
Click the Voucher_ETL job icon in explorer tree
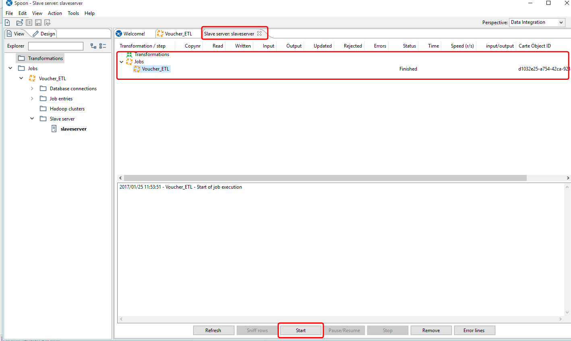(32, 79)
